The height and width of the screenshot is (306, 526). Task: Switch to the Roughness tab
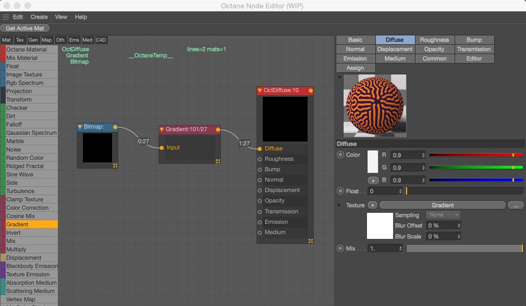pyautogui.click(x=434, y=40)
